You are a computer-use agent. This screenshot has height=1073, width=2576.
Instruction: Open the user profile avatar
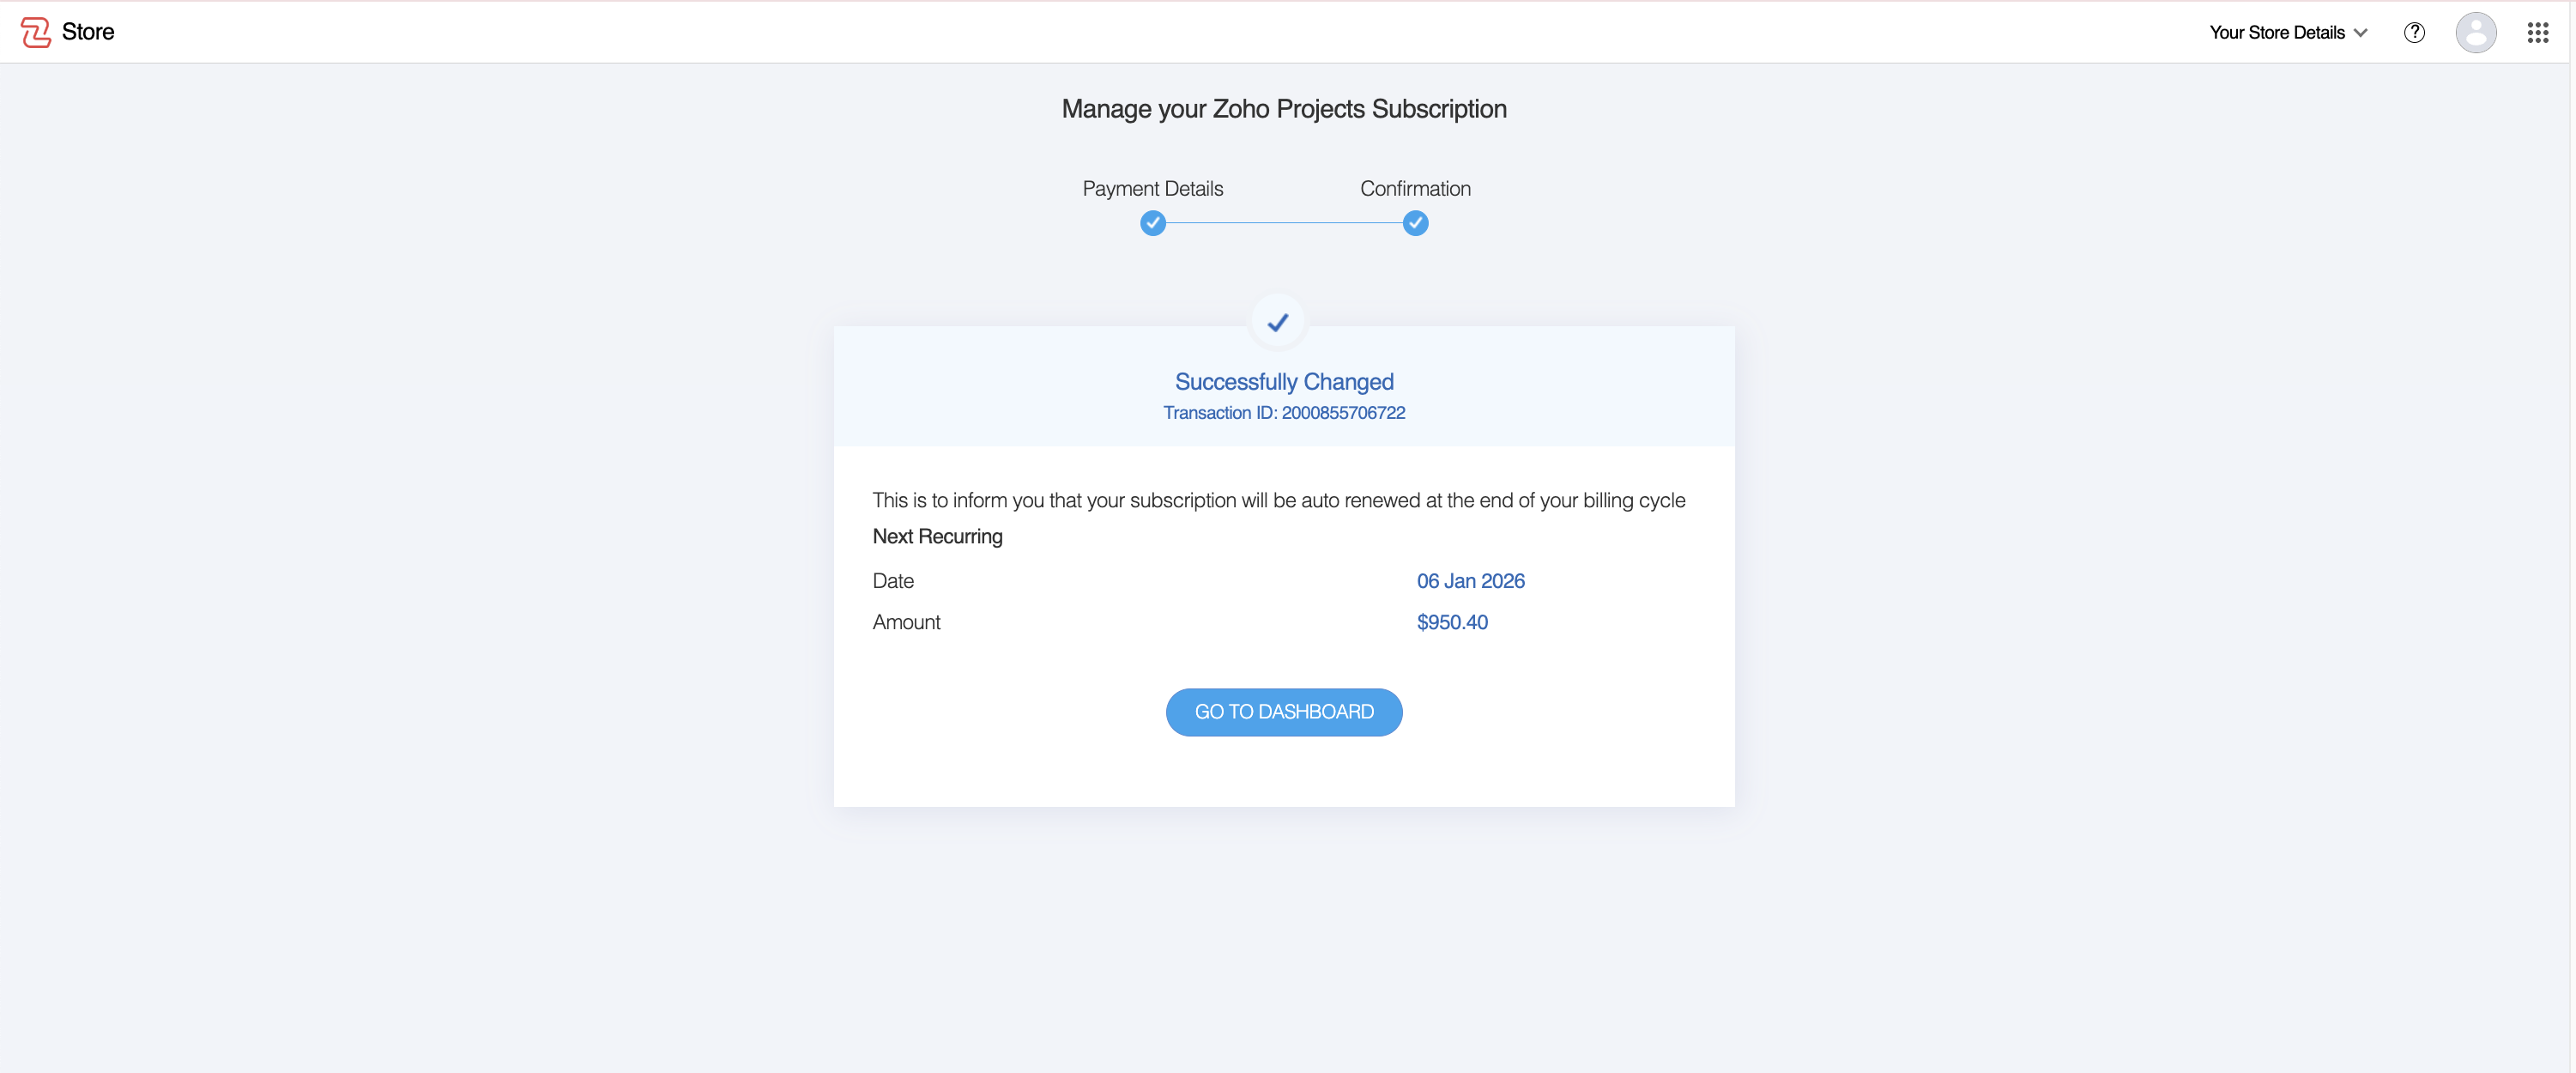pos(2475,32)
